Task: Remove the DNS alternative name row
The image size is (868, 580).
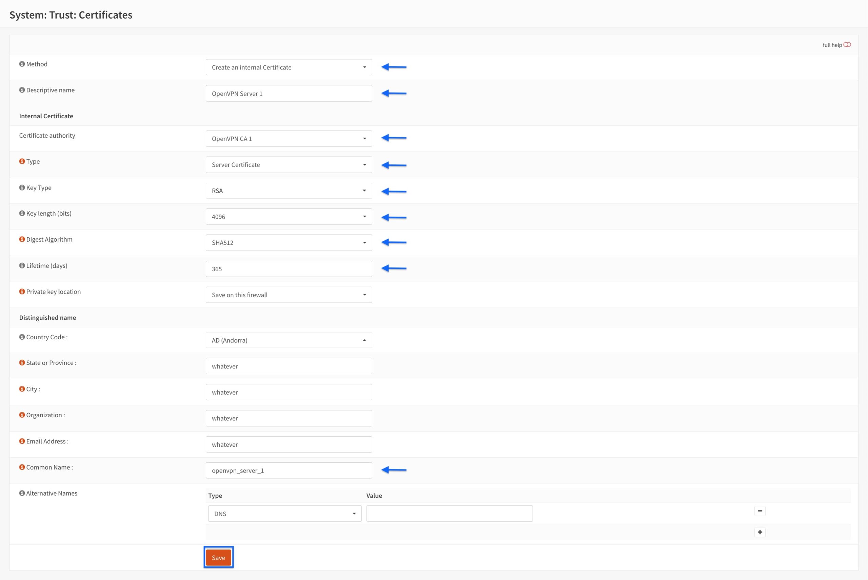Action: 760,511
